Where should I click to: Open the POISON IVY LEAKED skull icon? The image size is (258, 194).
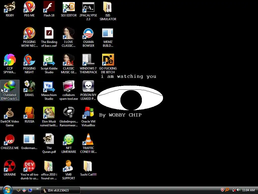(x=88, y=90)
